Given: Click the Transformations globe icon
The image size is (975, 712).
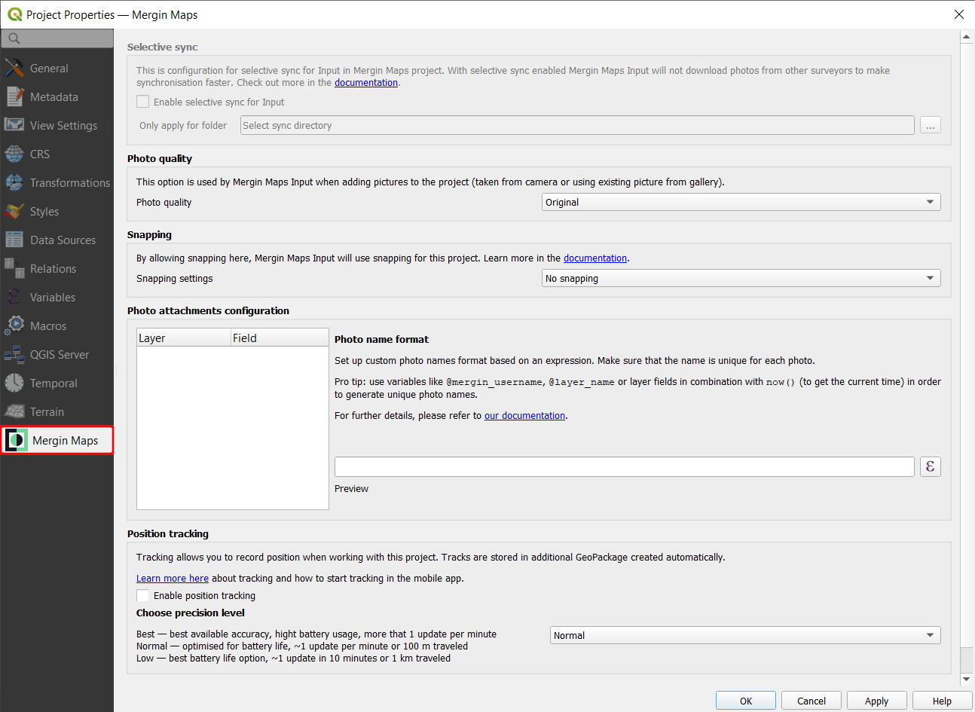Looking at the screenshot, I should pos(14,182).
